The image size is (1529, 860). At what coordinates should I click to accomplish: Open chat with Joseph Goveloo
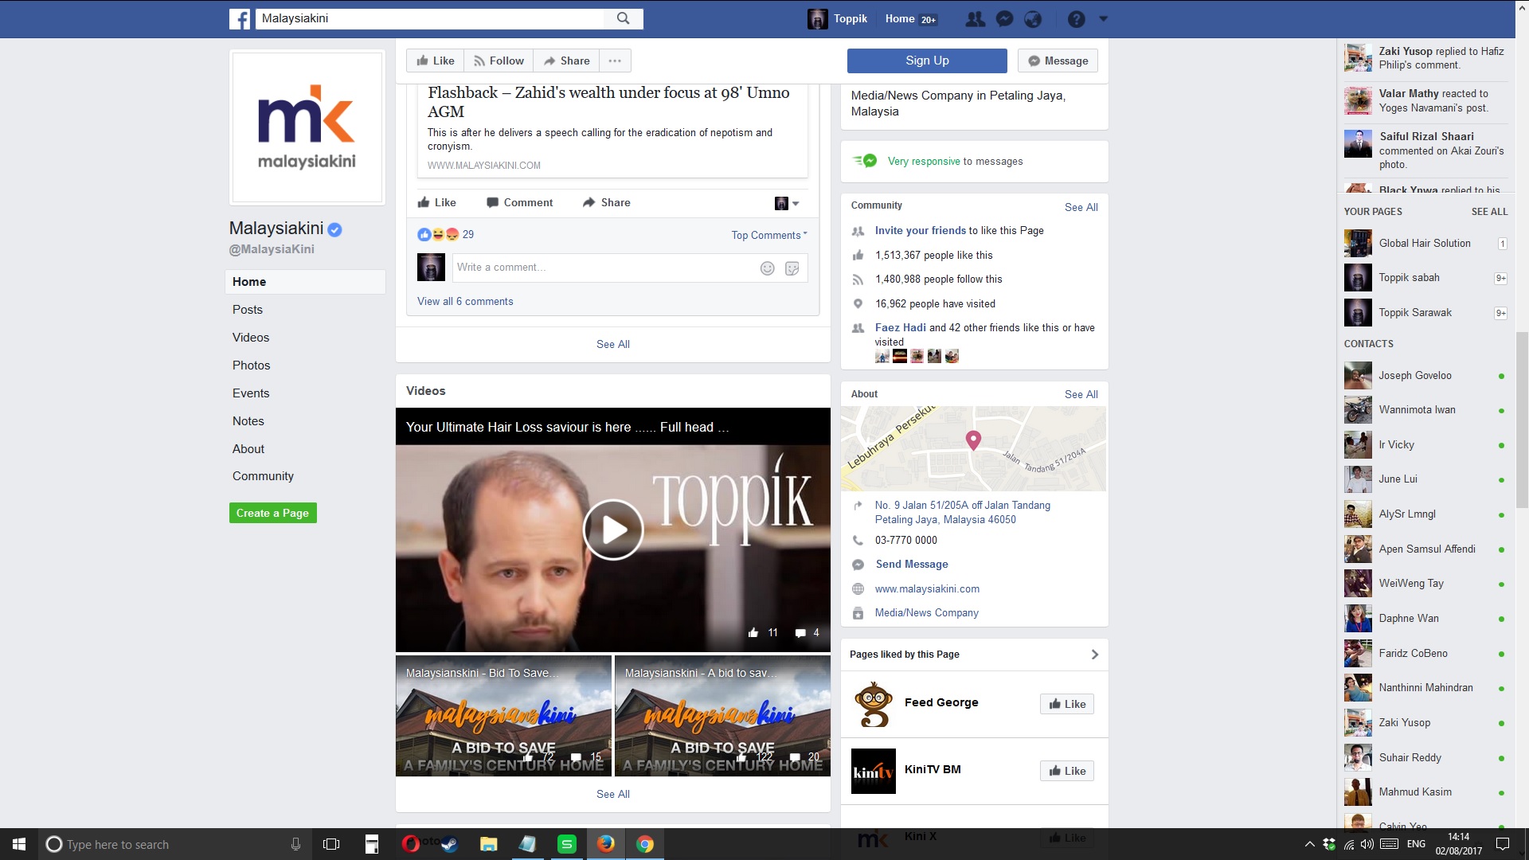[1425, 375]
